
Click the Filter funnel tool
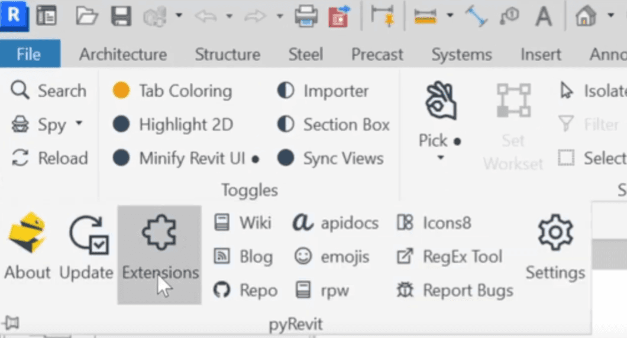coord(589,124)
